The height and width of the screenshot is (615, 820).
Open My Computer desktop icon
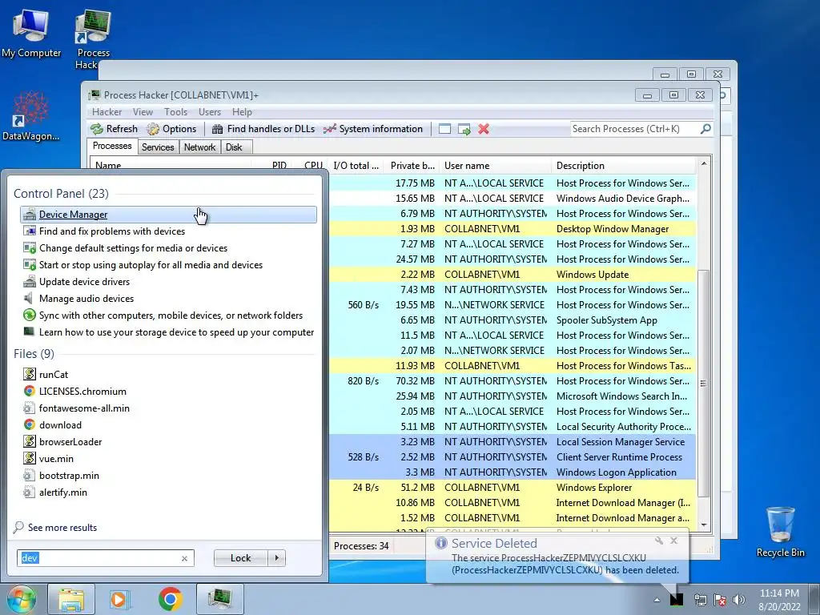31,34
